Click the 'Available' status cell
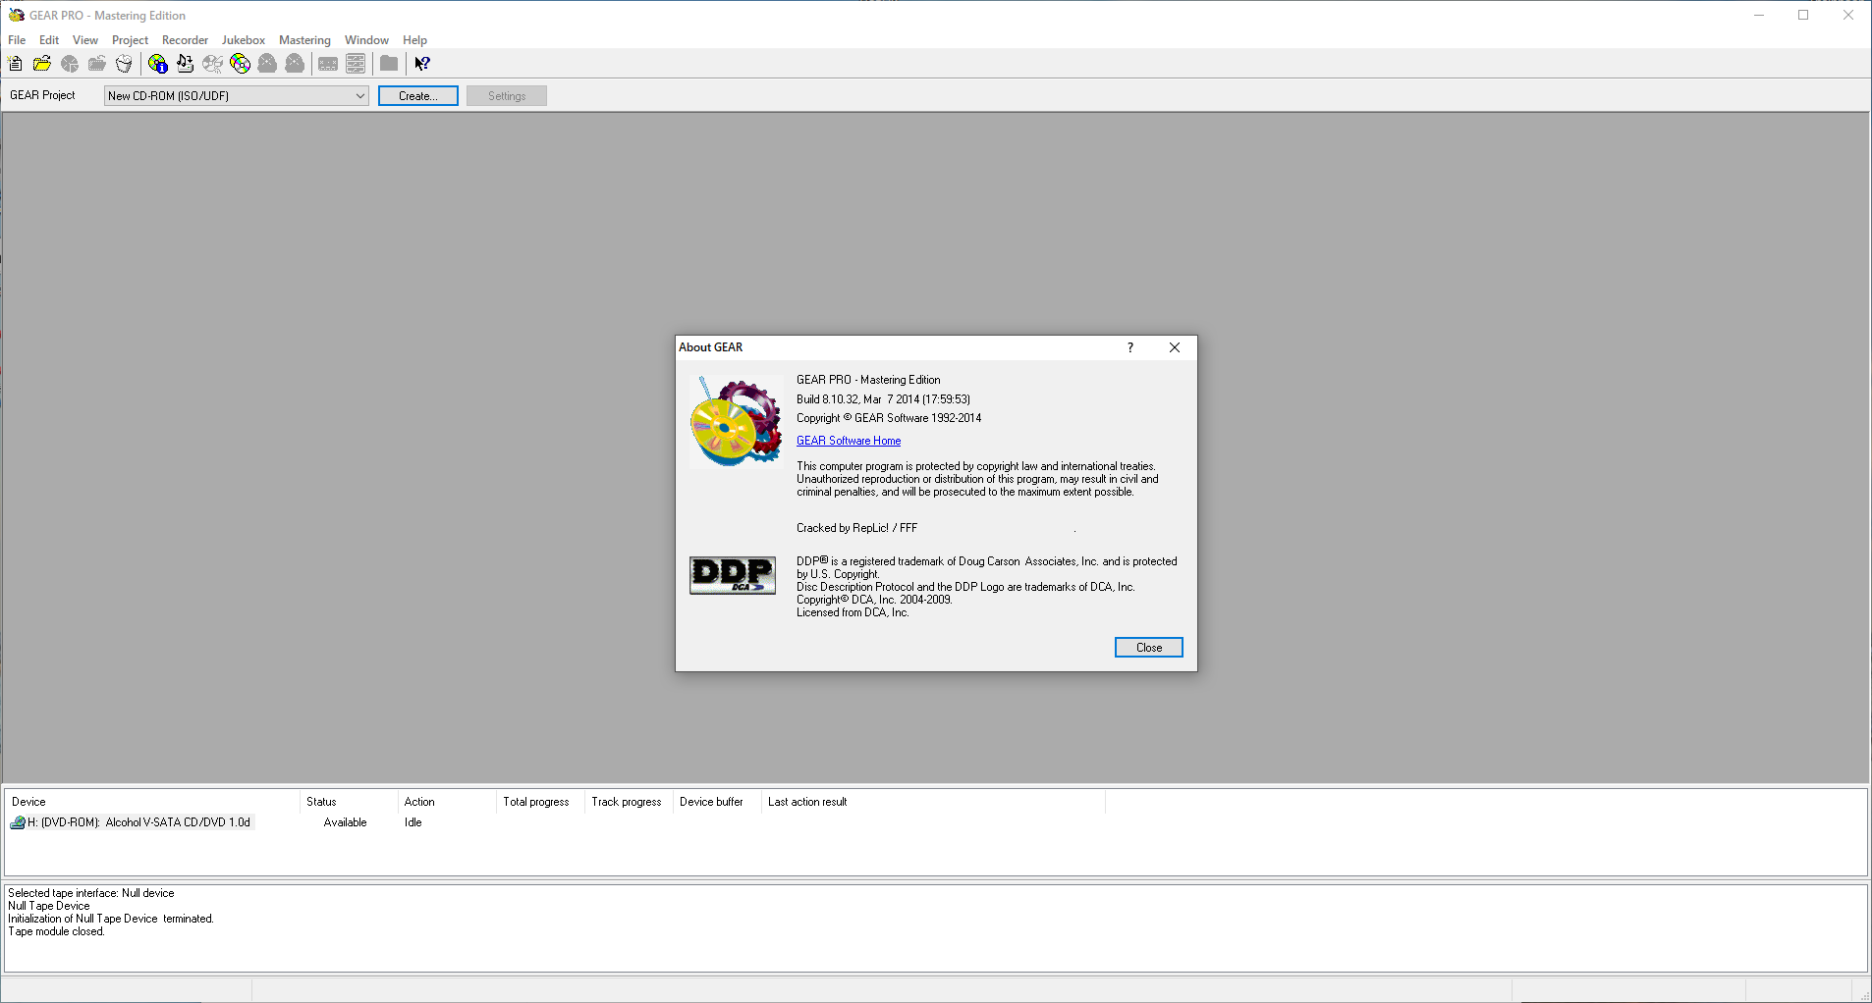Viewport: 1872px width, 1003px height. [x=345, y=822]
